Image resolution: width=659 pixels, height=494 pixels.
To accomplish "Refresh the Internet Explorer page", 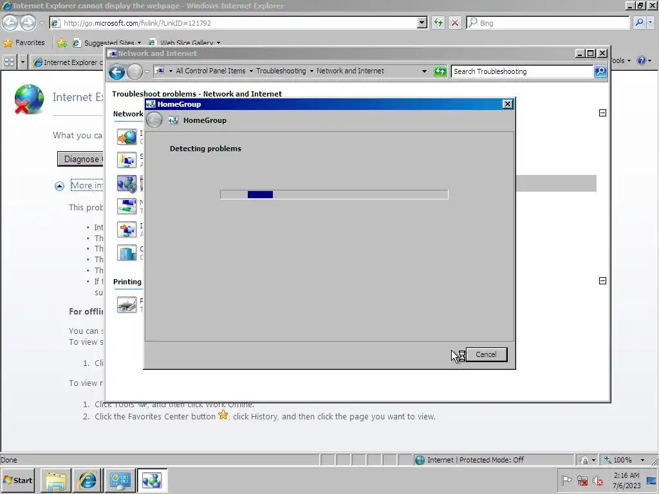I will coord(438,23).
